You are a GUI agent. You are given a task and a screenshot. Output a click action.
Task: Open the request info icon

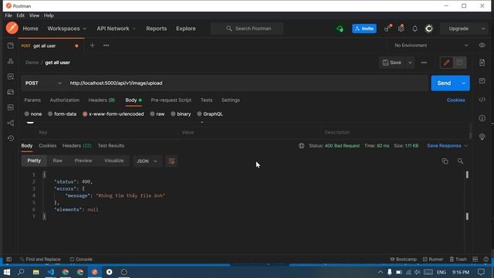pos(482,118)
